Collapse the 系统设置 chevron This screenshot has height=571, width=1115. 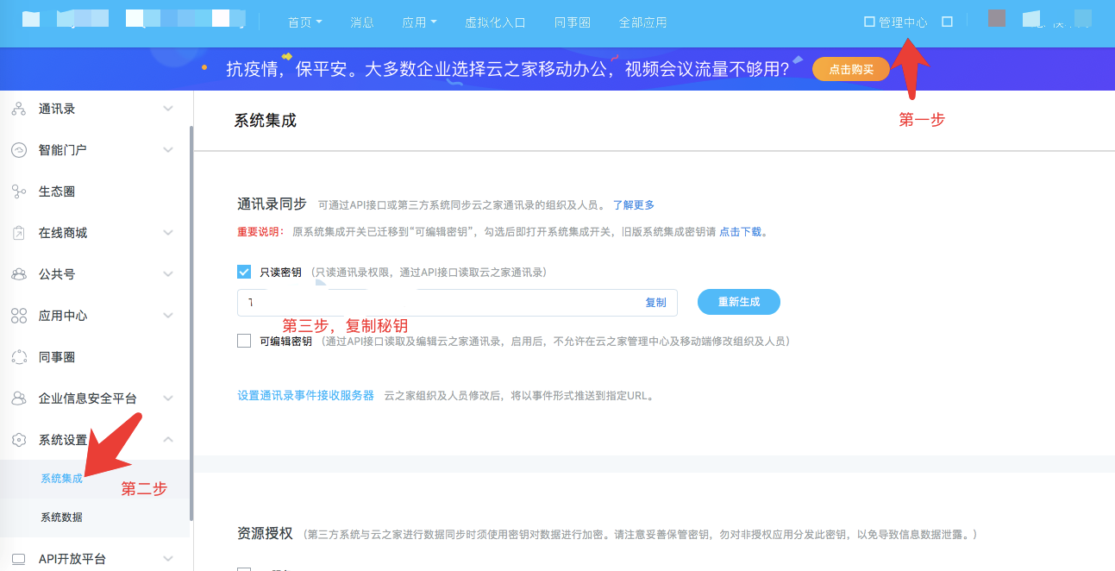(168, 440)
